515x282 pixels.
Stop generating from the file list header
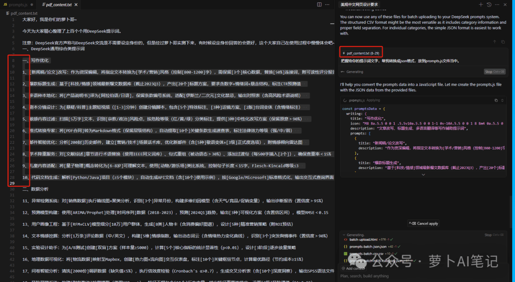point(494,235)
